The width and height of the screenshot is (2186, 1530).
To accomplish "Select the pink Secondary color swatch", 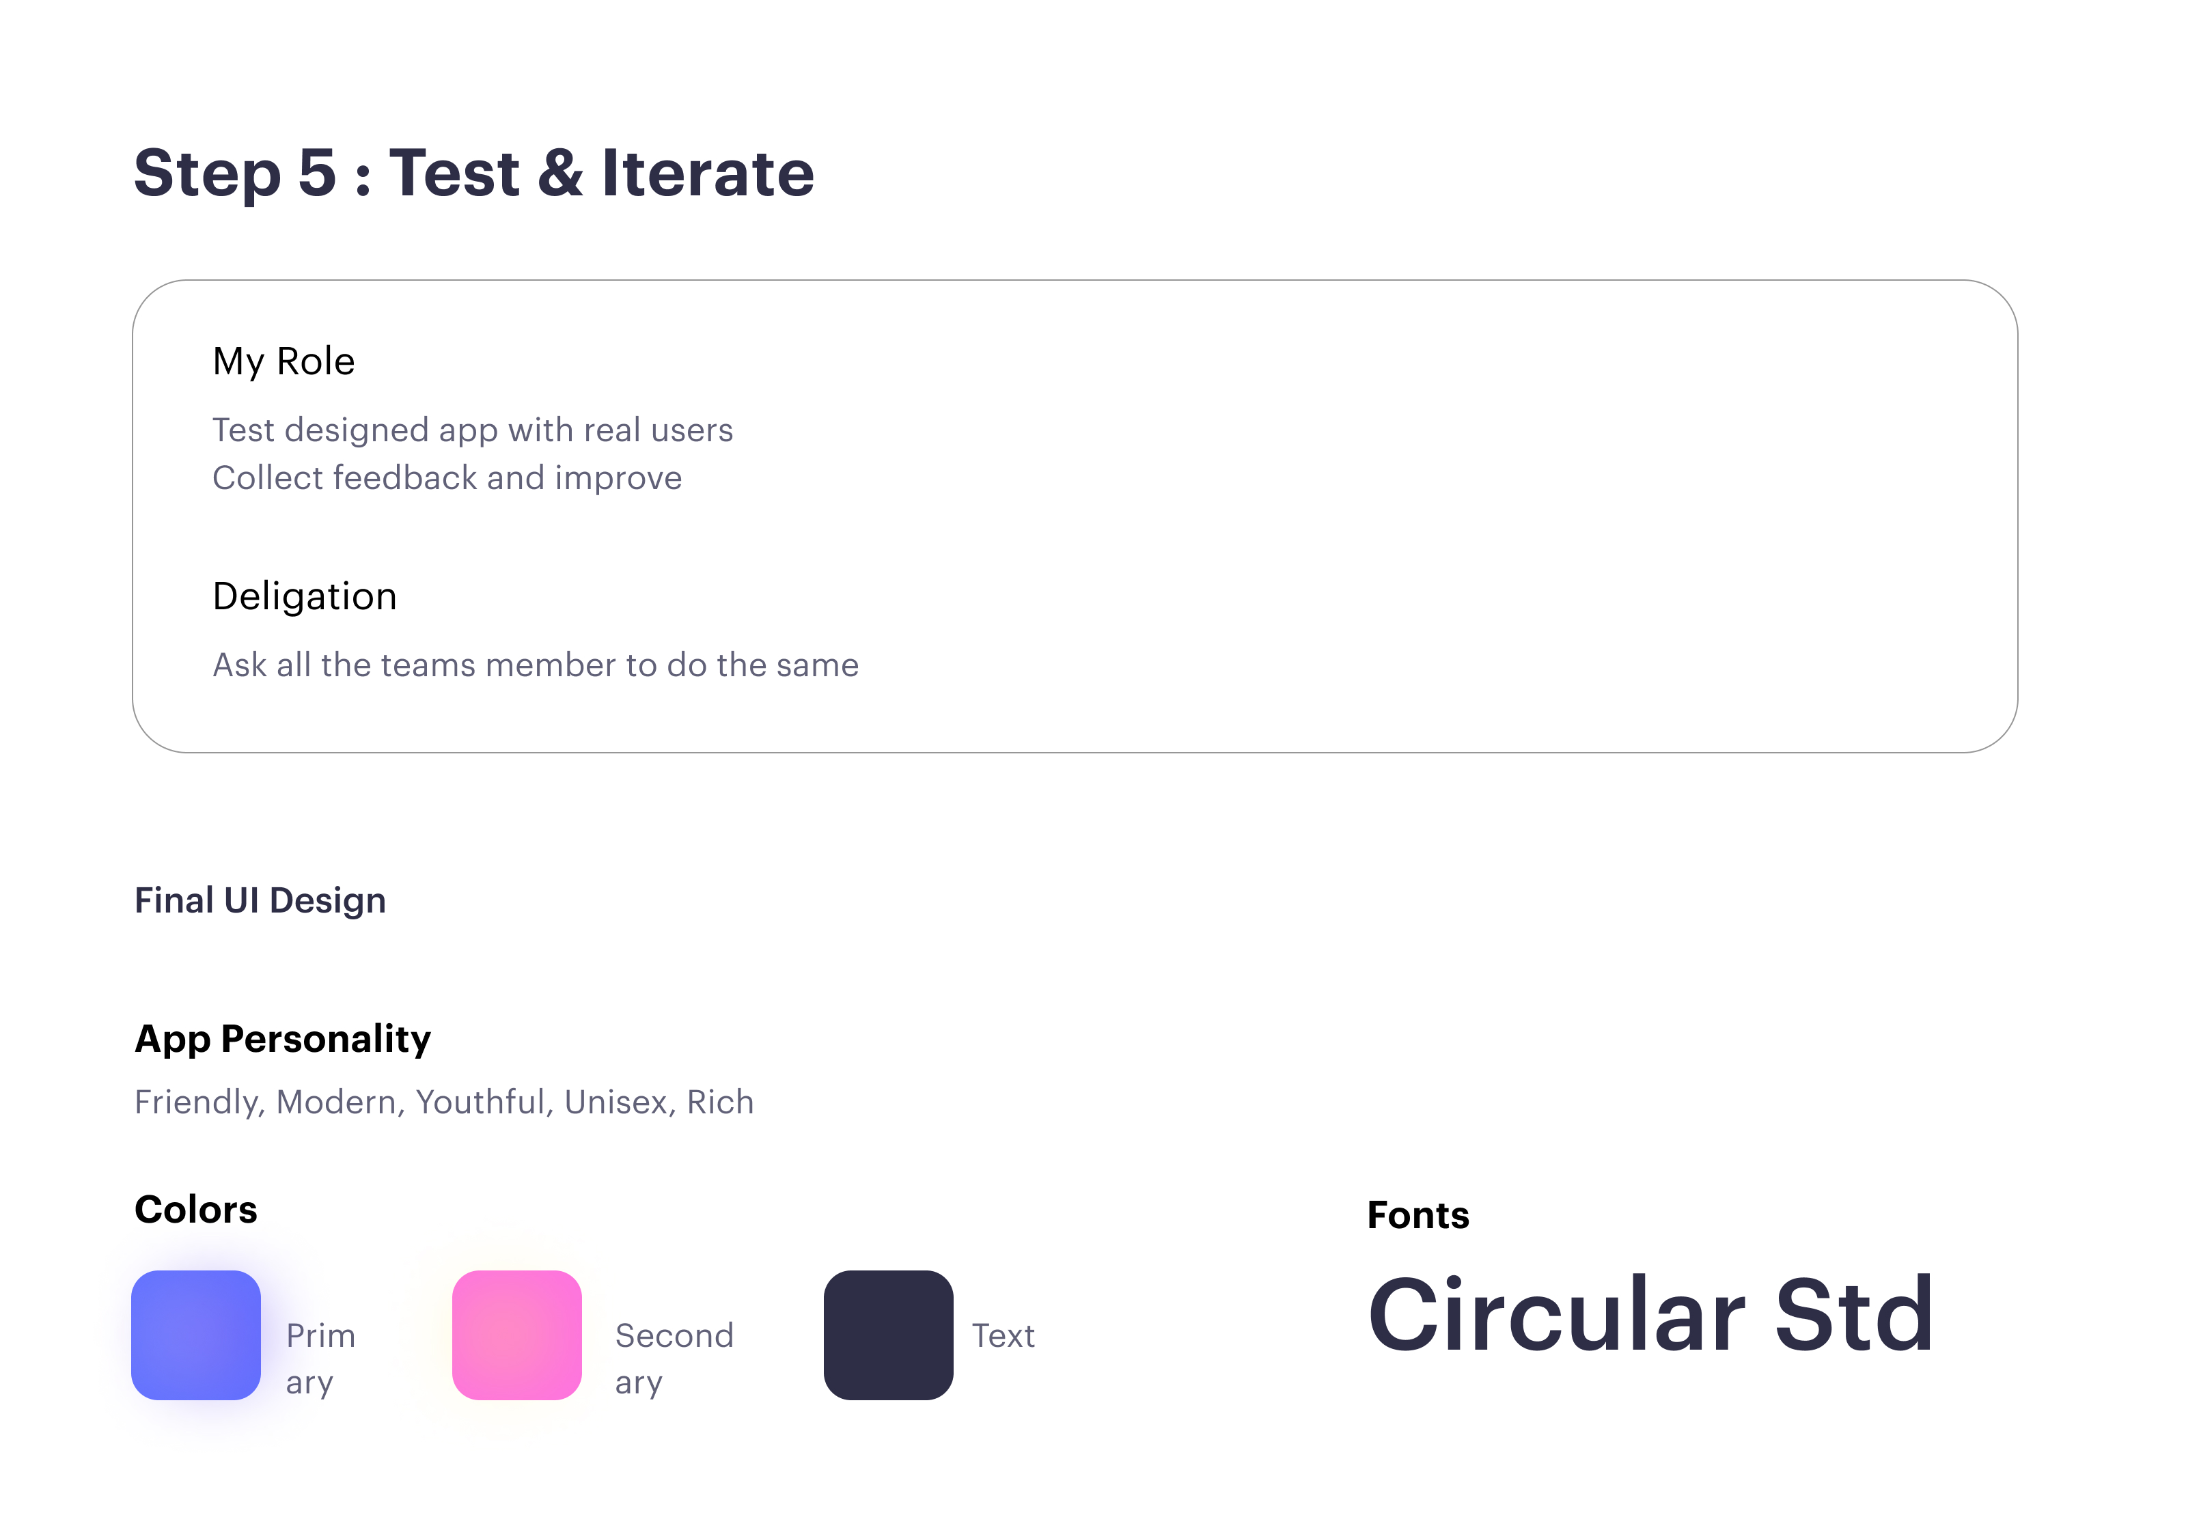I will coord(517,1335).
